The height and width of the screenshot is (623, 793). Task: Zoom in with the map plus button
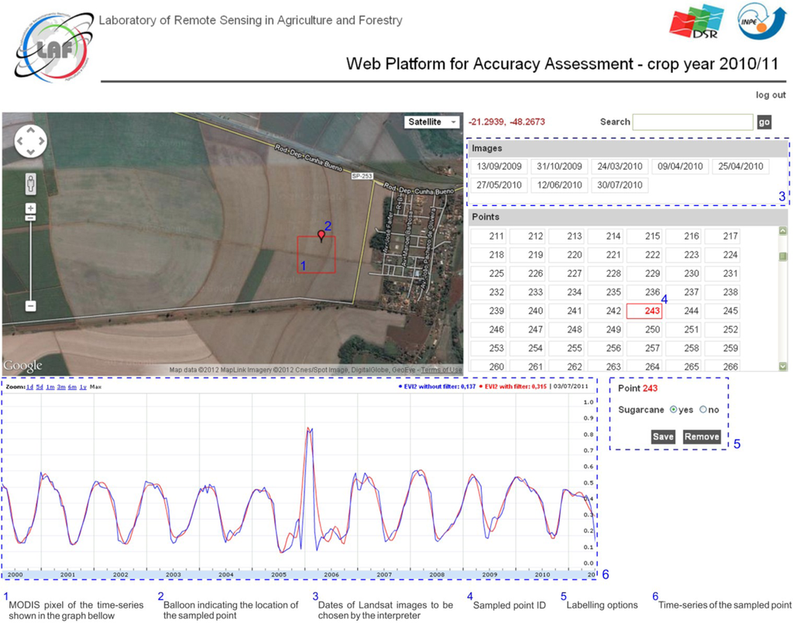pyautogui.click(x=31, y=208)
